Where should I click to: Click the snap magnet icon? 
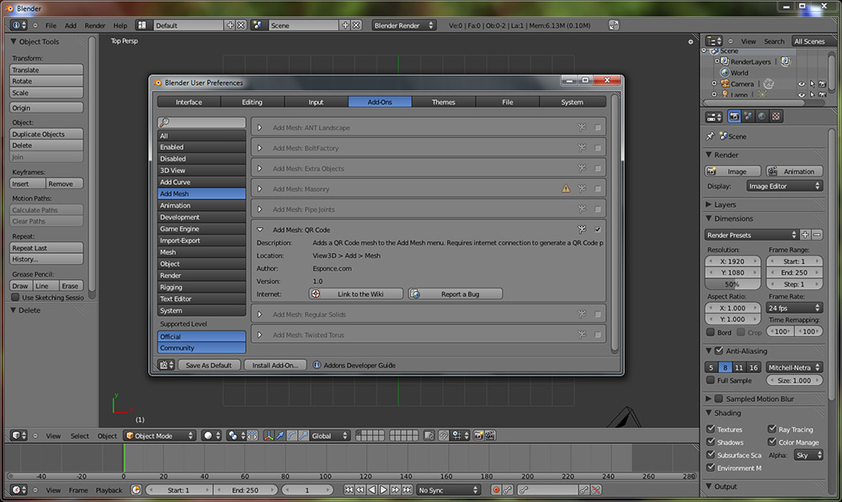click(443, 436)
